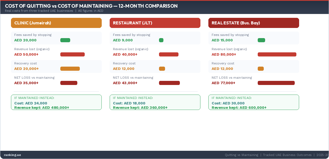Click Real Estate's net loss bar
329x159 pixels.
[276, 83]
